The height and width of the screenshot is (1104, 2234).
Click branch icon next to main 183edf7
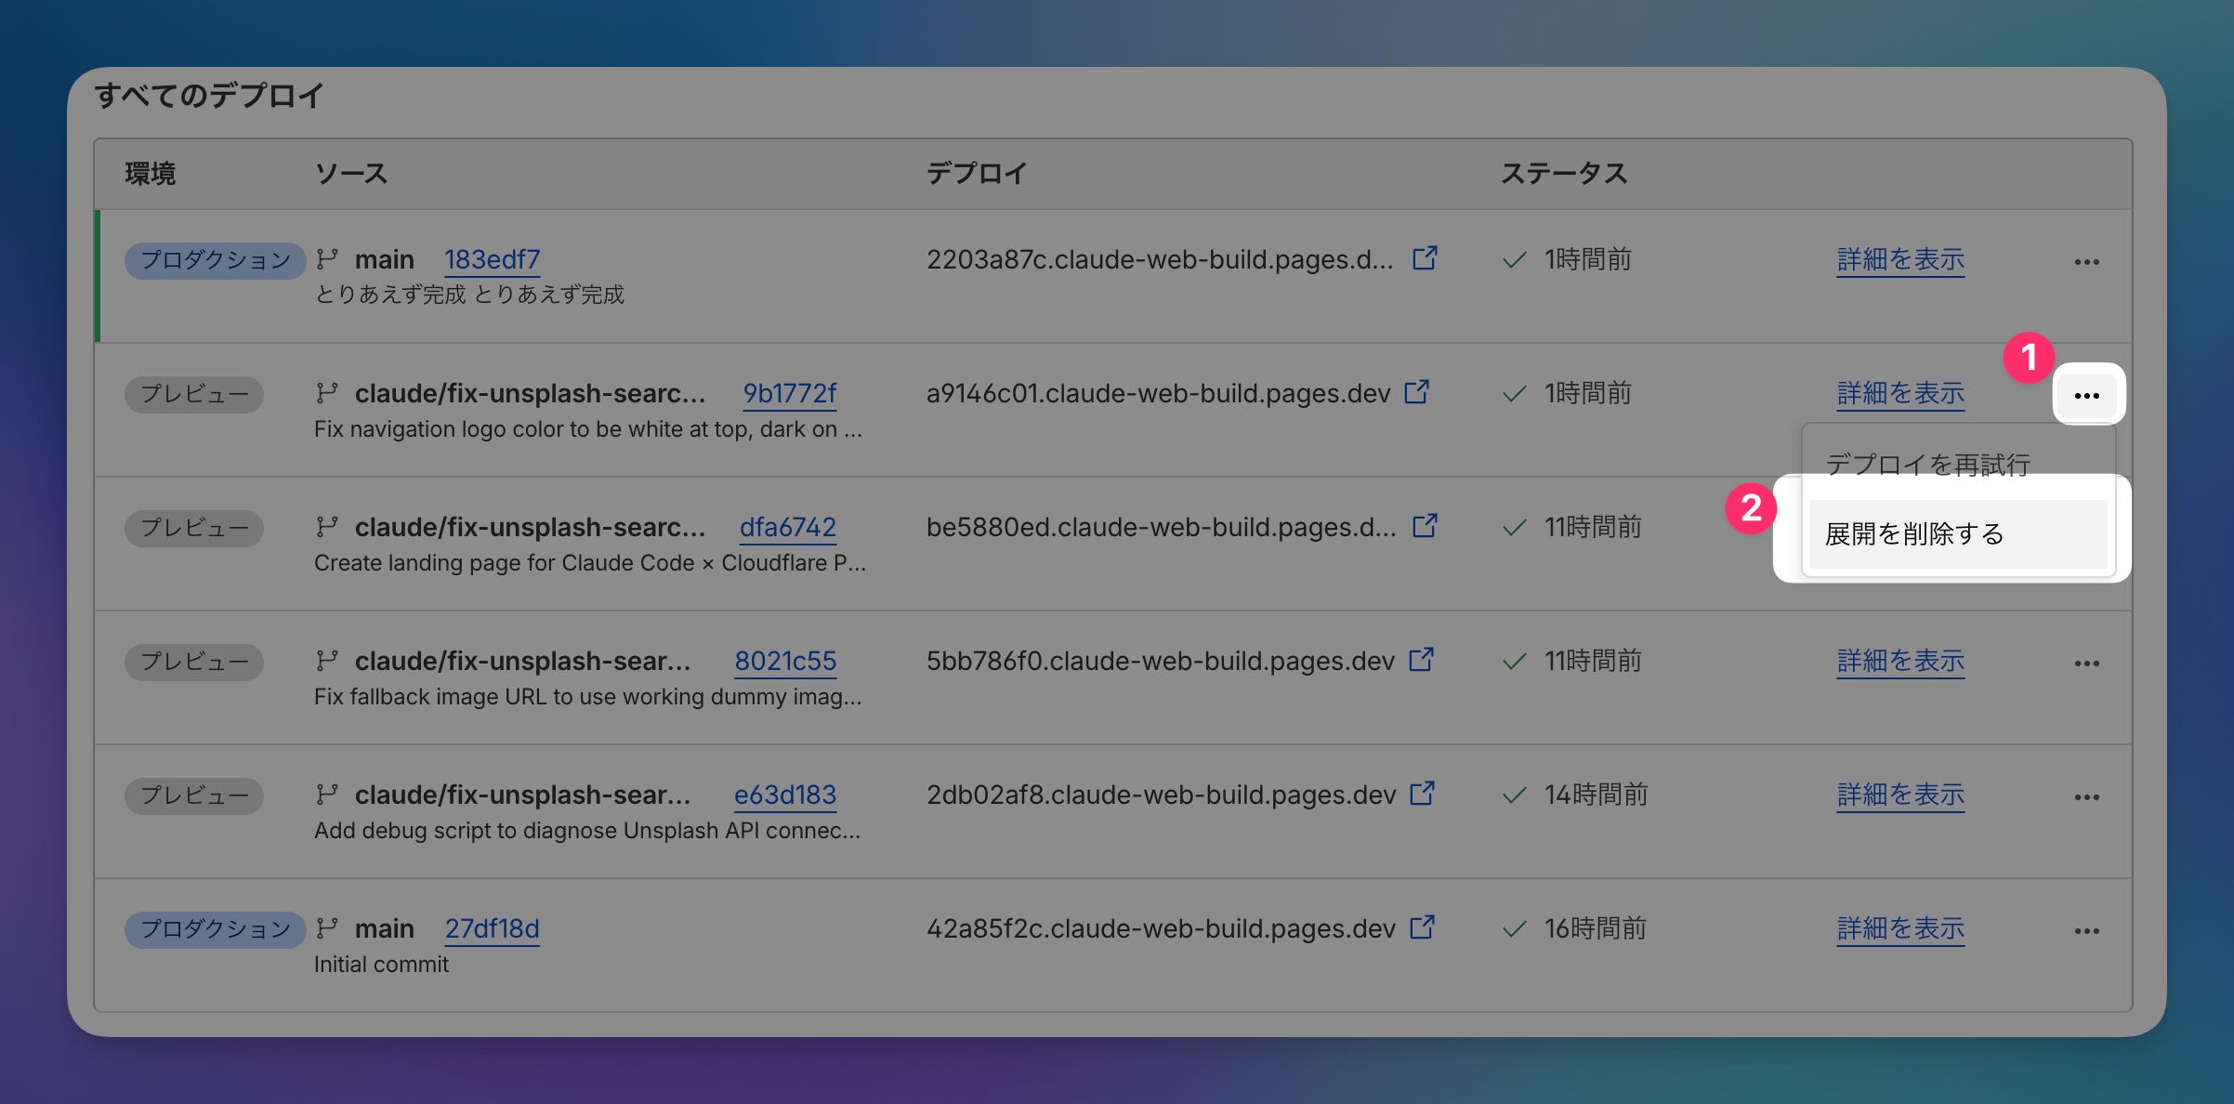tap(326, 259)
